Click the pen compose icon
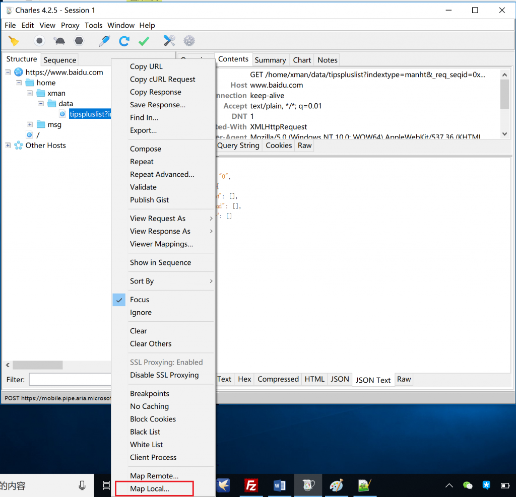This screenshot has height=497, width=516. pyautogui.click(x=104, y=41)
